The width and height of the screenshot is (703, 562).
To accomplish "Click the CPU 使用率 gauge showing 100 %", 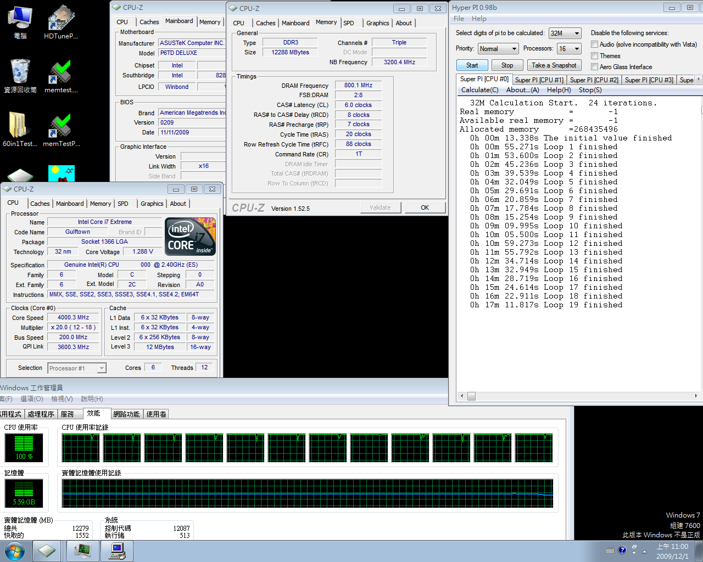I will click(24, 447).
